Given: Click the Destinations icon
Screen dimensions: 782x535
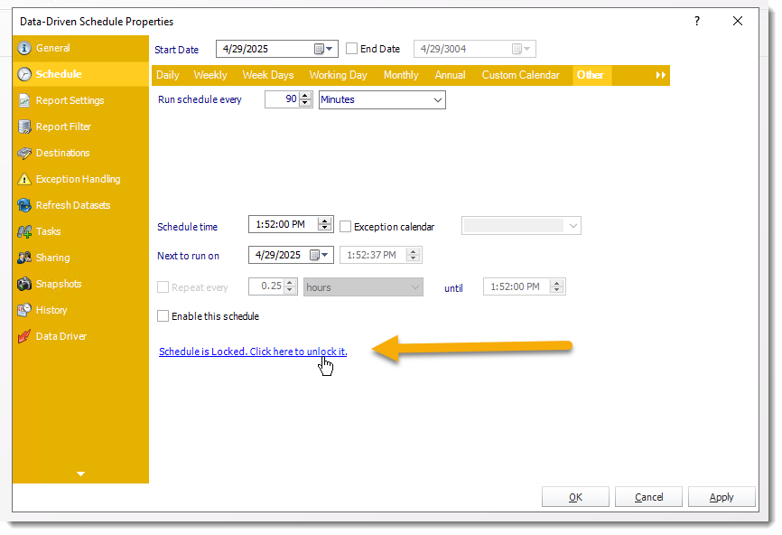Looking at the screenshot, I should (x=24, y=153).
